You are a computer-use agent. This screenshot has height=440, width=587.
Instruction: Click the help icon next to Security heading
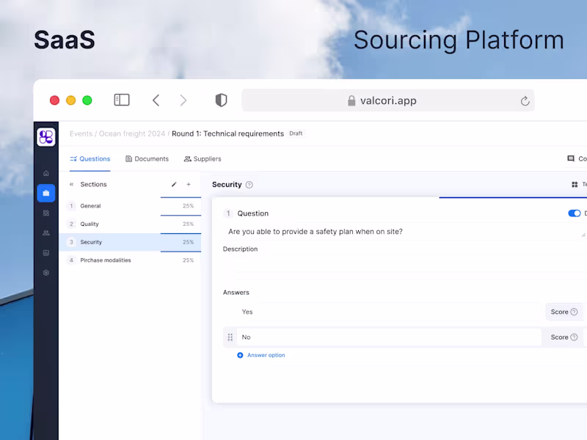(x=249, y=185)
